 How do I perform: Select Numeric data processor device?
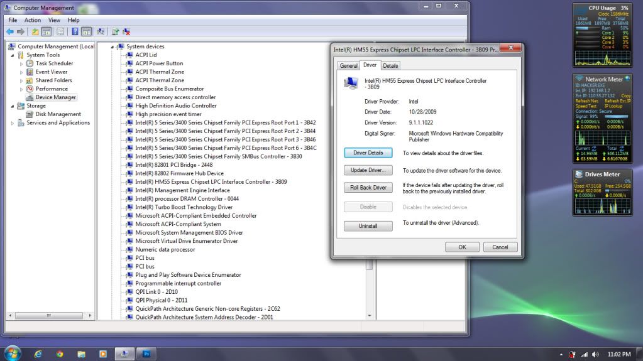(x=165, y=249)
